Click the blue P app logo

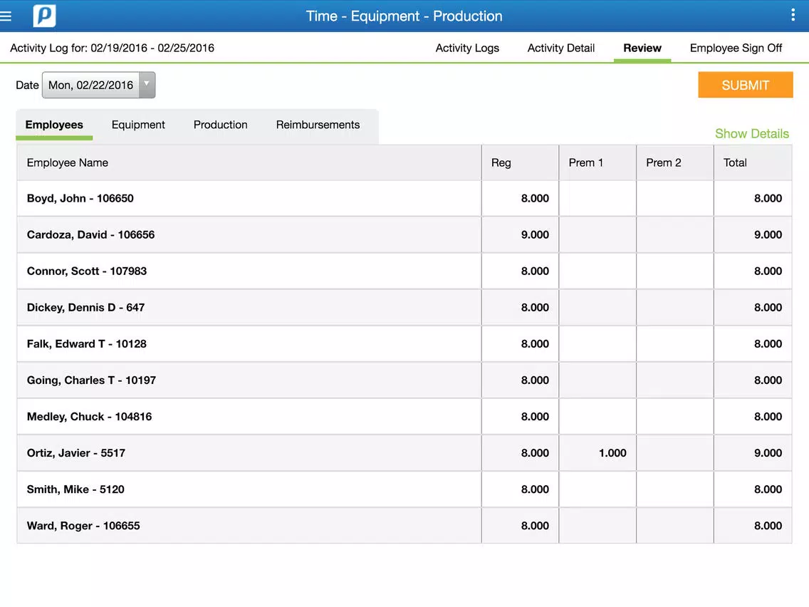(x=44, y=16)
